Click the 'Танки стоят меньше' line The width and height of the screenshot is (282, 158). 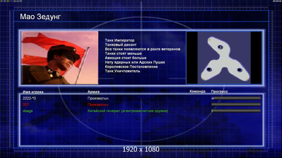click(x=123, y=53)
